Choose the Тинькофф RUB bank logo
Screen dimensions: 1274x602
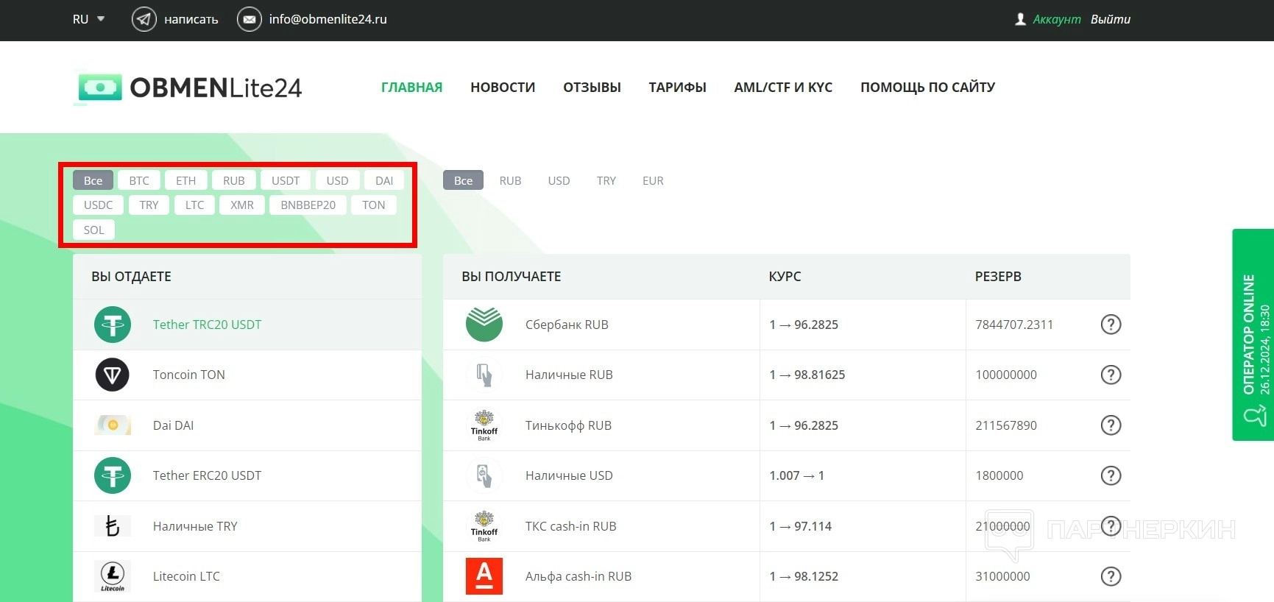[484, 425]
